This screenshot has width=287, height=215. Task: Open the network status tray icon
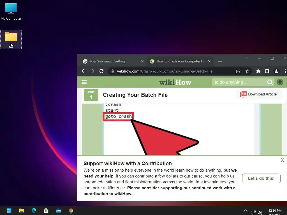(x=253, y=212)
